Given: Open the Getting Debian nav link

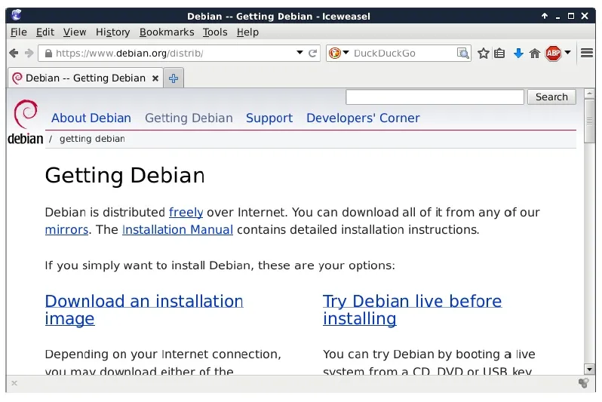Looking at the screenshot, I should 189,118.
